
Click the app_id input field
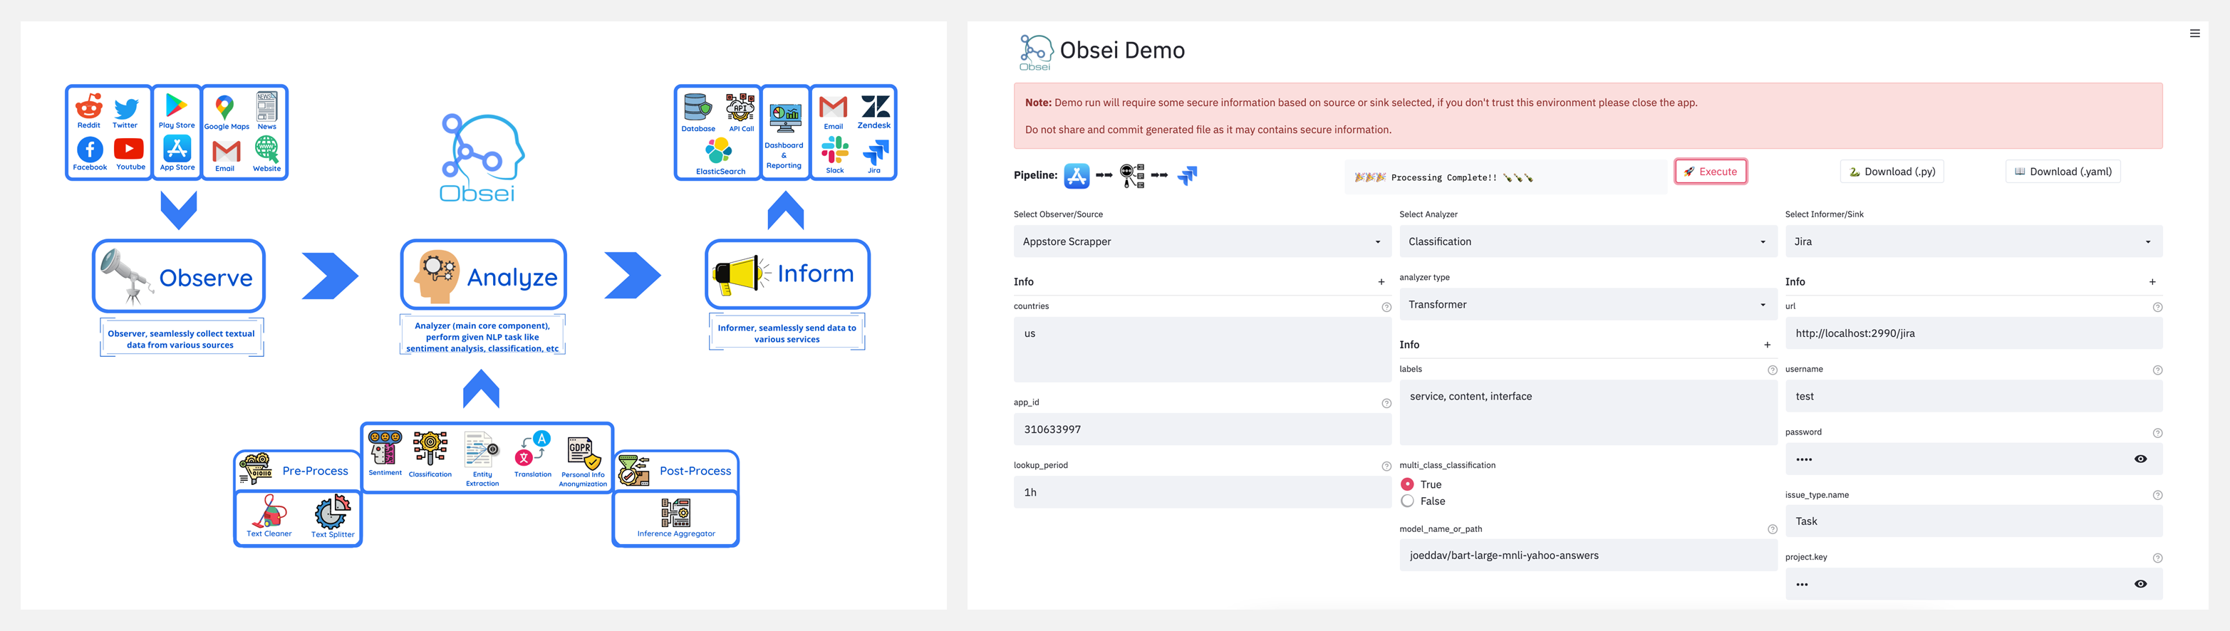pyautogui.click(x=1202, y=429)
